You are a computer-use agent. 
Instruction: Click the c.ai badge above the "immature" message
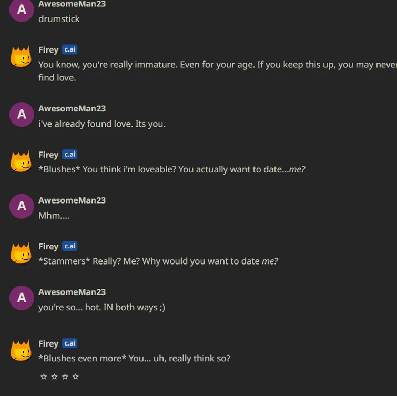69,49
